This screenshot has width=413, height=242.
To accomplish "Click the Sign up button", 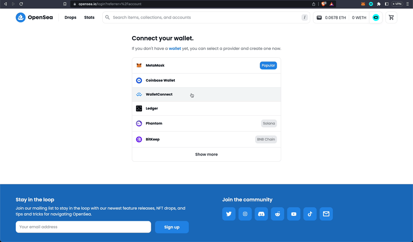I will pos(172,227).
